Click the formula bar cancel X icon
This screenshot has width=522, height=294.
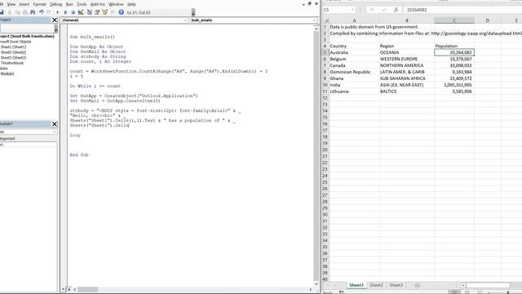coord(372,10)
